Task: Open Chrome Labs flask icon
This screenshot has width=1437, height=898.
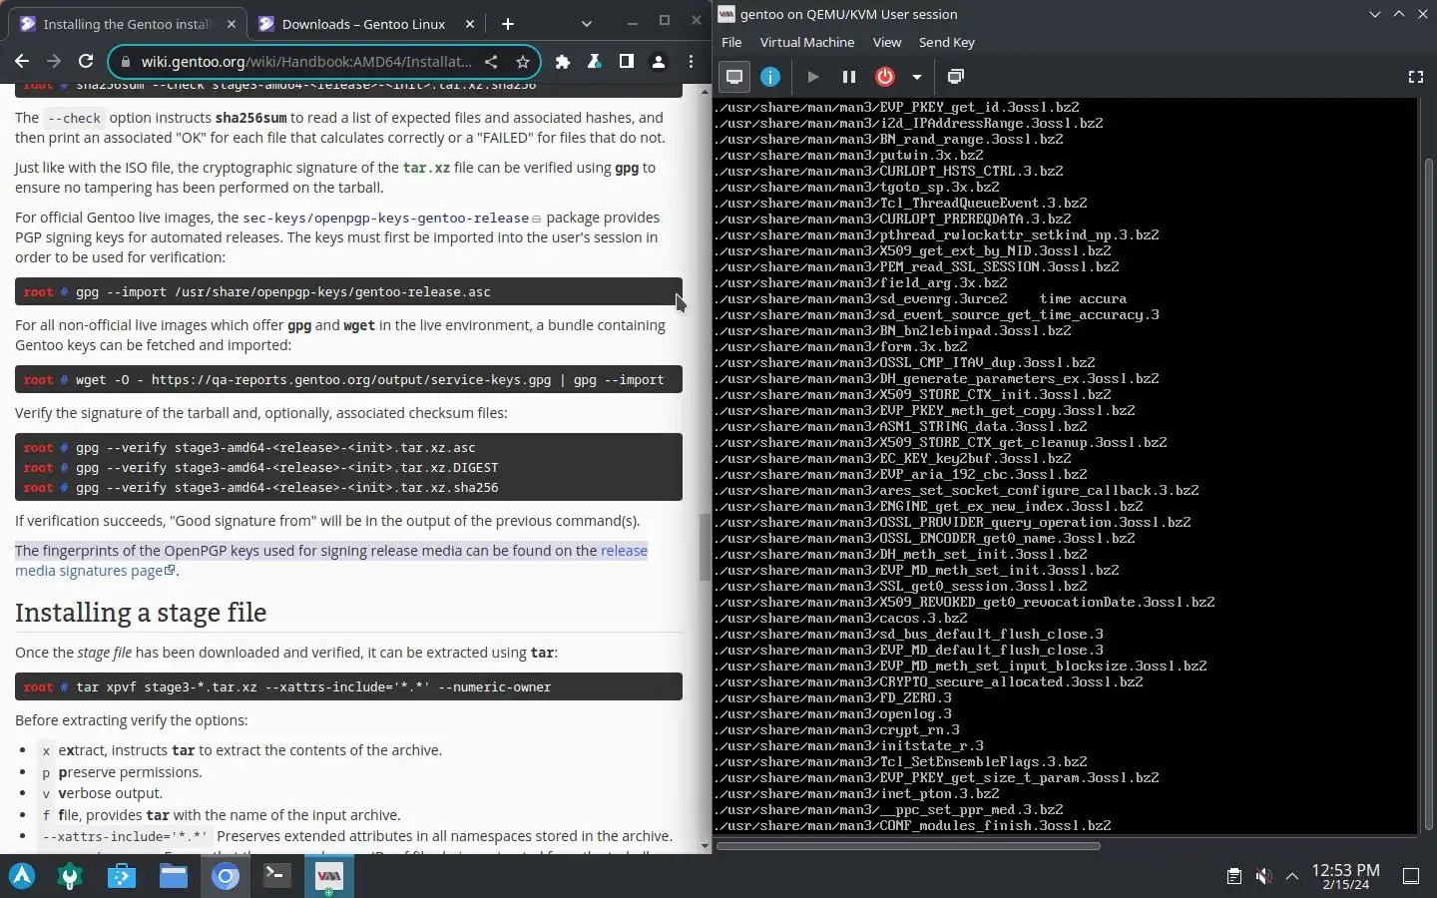Action: 595,62
